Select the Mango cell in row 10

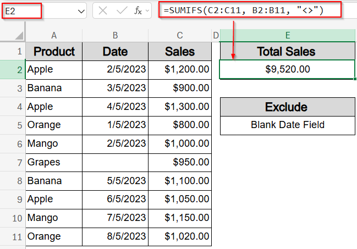(54, 218)
